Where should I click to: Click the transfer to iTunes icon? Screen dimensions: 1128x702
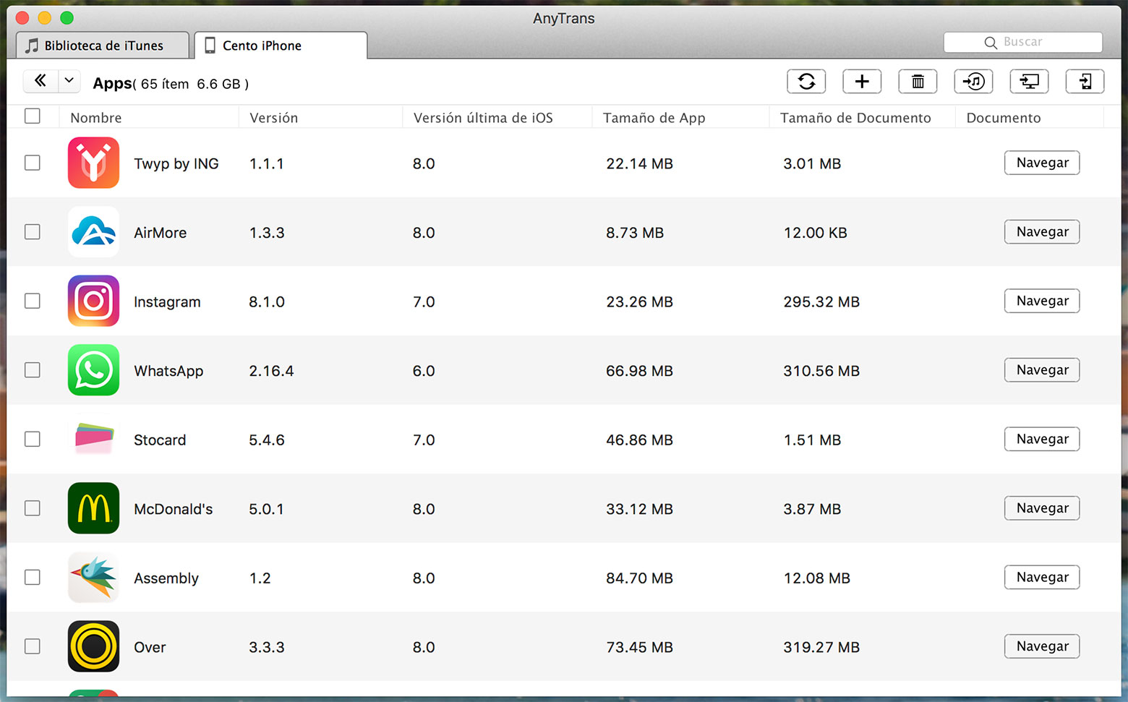point(973,82)
